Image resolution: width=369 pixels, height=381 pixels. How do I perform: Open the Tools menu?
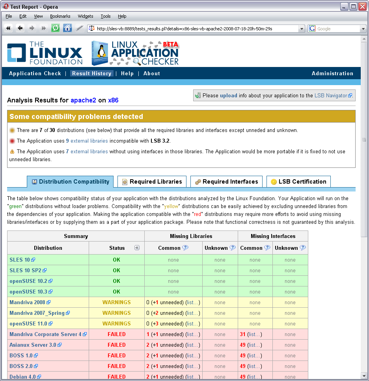coord(106,16)
